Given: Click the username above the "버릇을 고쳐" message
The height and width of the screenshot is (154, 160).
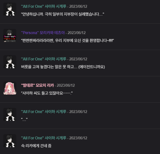Looking at the screenshot, I should (x=44, y=59).
